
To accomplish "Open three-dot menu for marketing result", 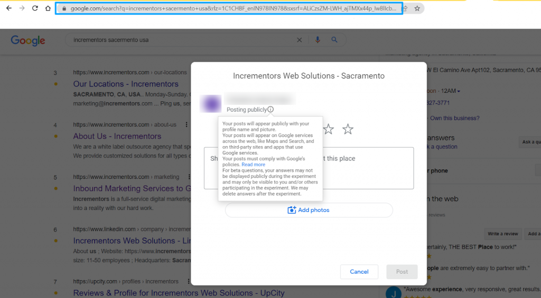I will point(189,177).
